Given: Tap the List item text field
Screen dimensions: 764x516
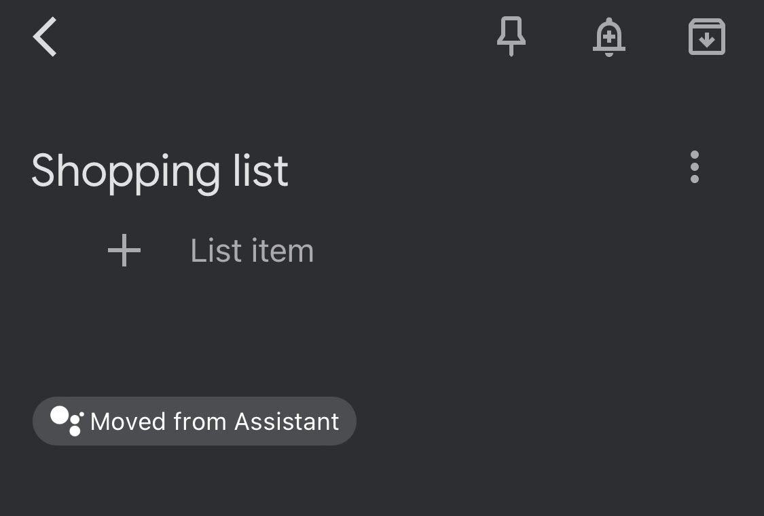Looking at the screenshot, I should click(x=252, y=251).
